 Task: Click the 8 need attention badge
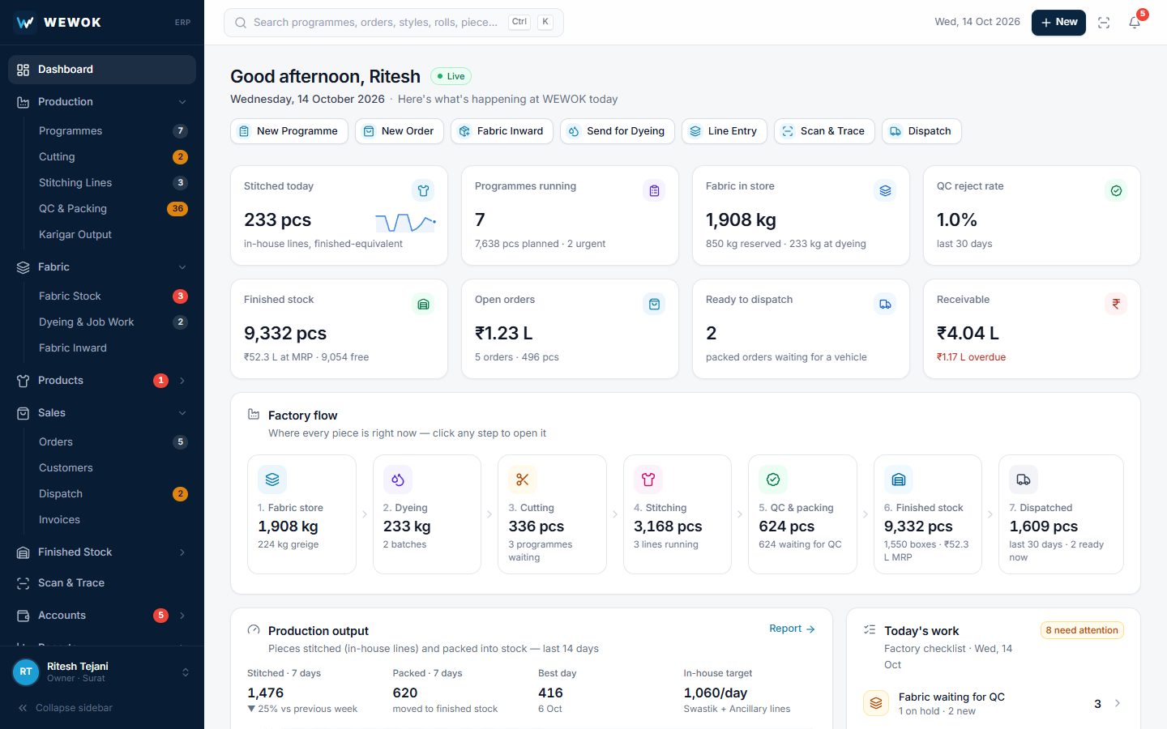pos(1082,630)
